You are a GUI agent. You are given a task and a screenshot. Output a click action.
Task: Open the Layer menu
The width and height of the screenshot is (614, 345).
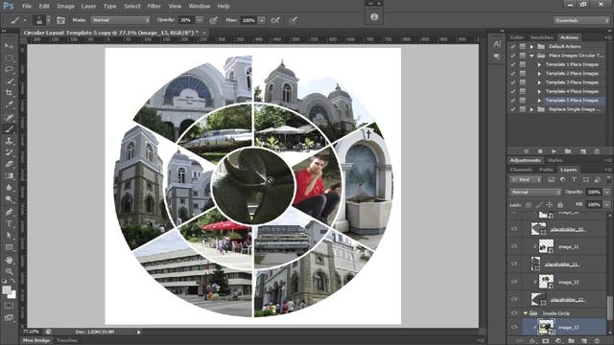click(x=88, y=7)
